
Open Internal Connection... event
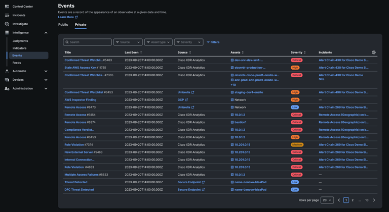tap(80, 160)
